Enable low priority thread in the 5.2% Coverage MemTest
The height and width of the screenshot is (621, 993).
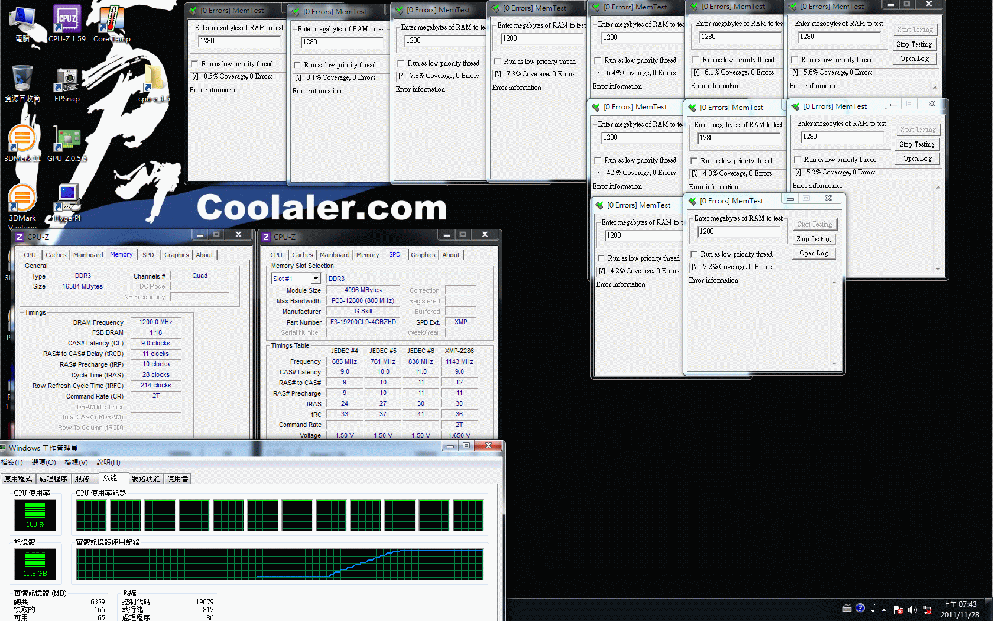click(x=797, y=160)
